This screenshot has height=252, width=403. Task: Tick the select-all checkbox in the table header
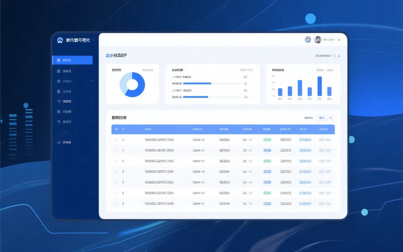pyautogui.click(x=116, y=129)
